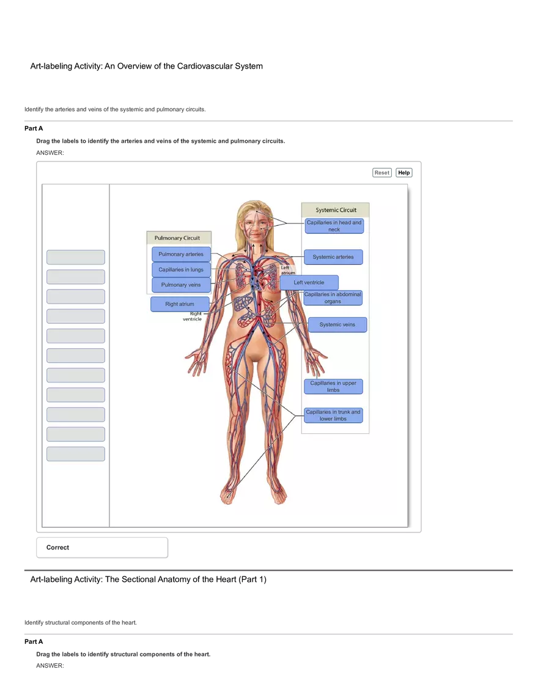
Task: Select the Systemic veins label
Action: pos(337,325)
